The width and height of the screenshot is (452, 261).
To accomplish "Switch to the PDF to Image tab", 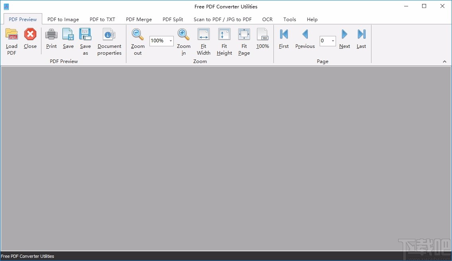I will click(x=63, y=19).
